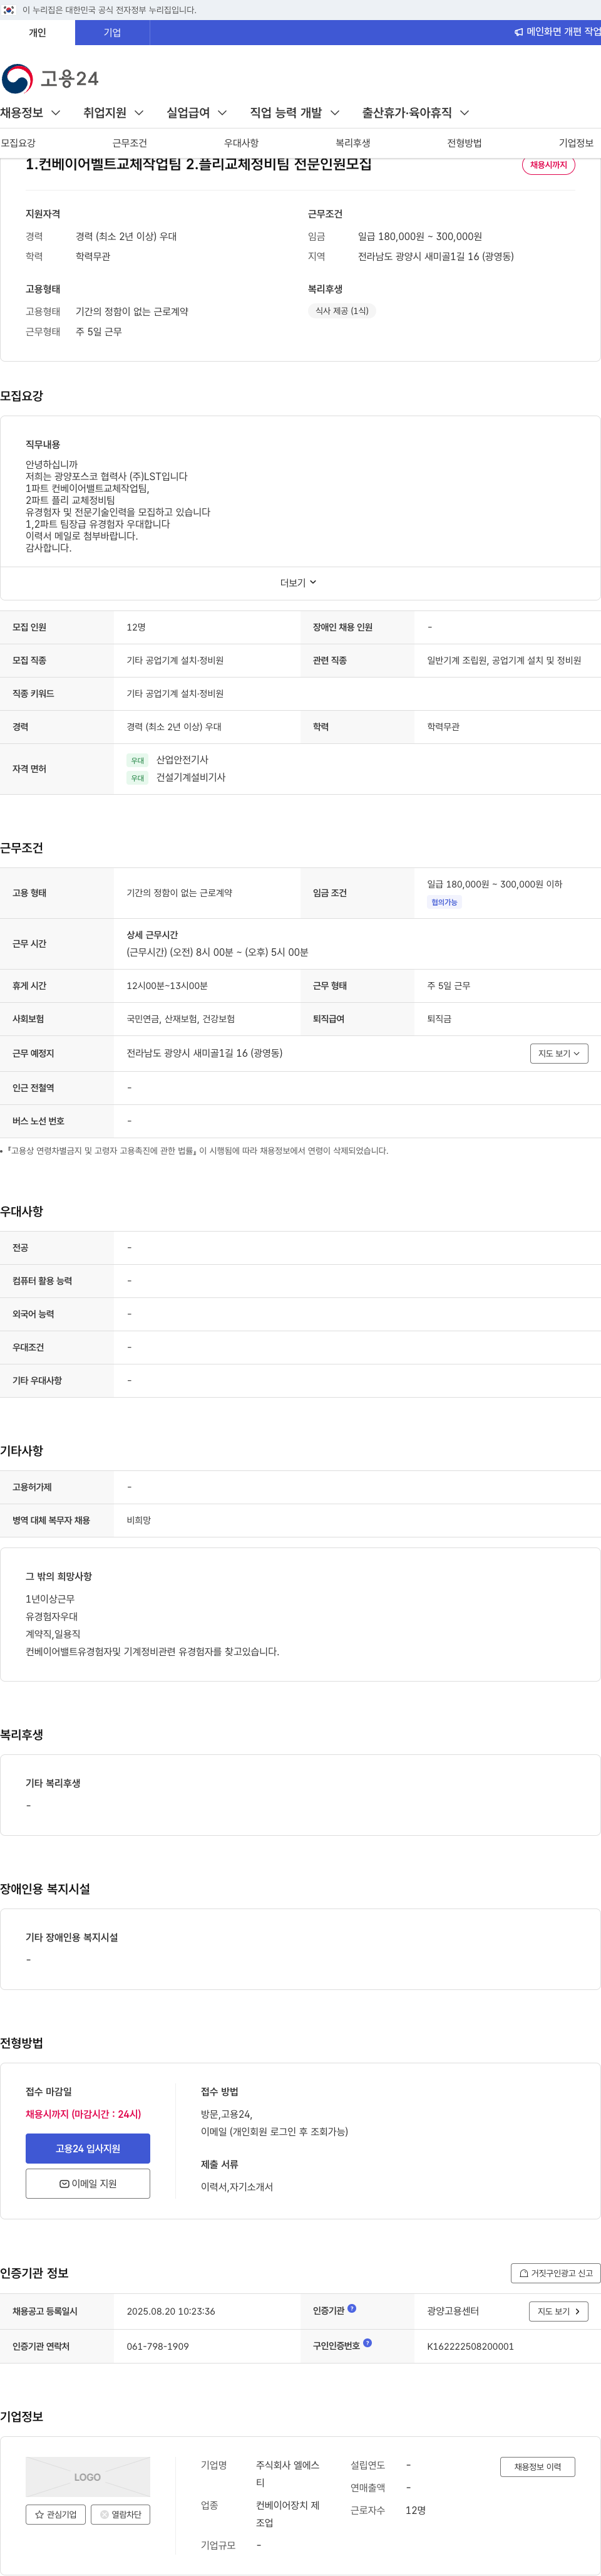
Task: Click 이력서,자기소개서 submission documents text
Action: tap(237, 2187)
